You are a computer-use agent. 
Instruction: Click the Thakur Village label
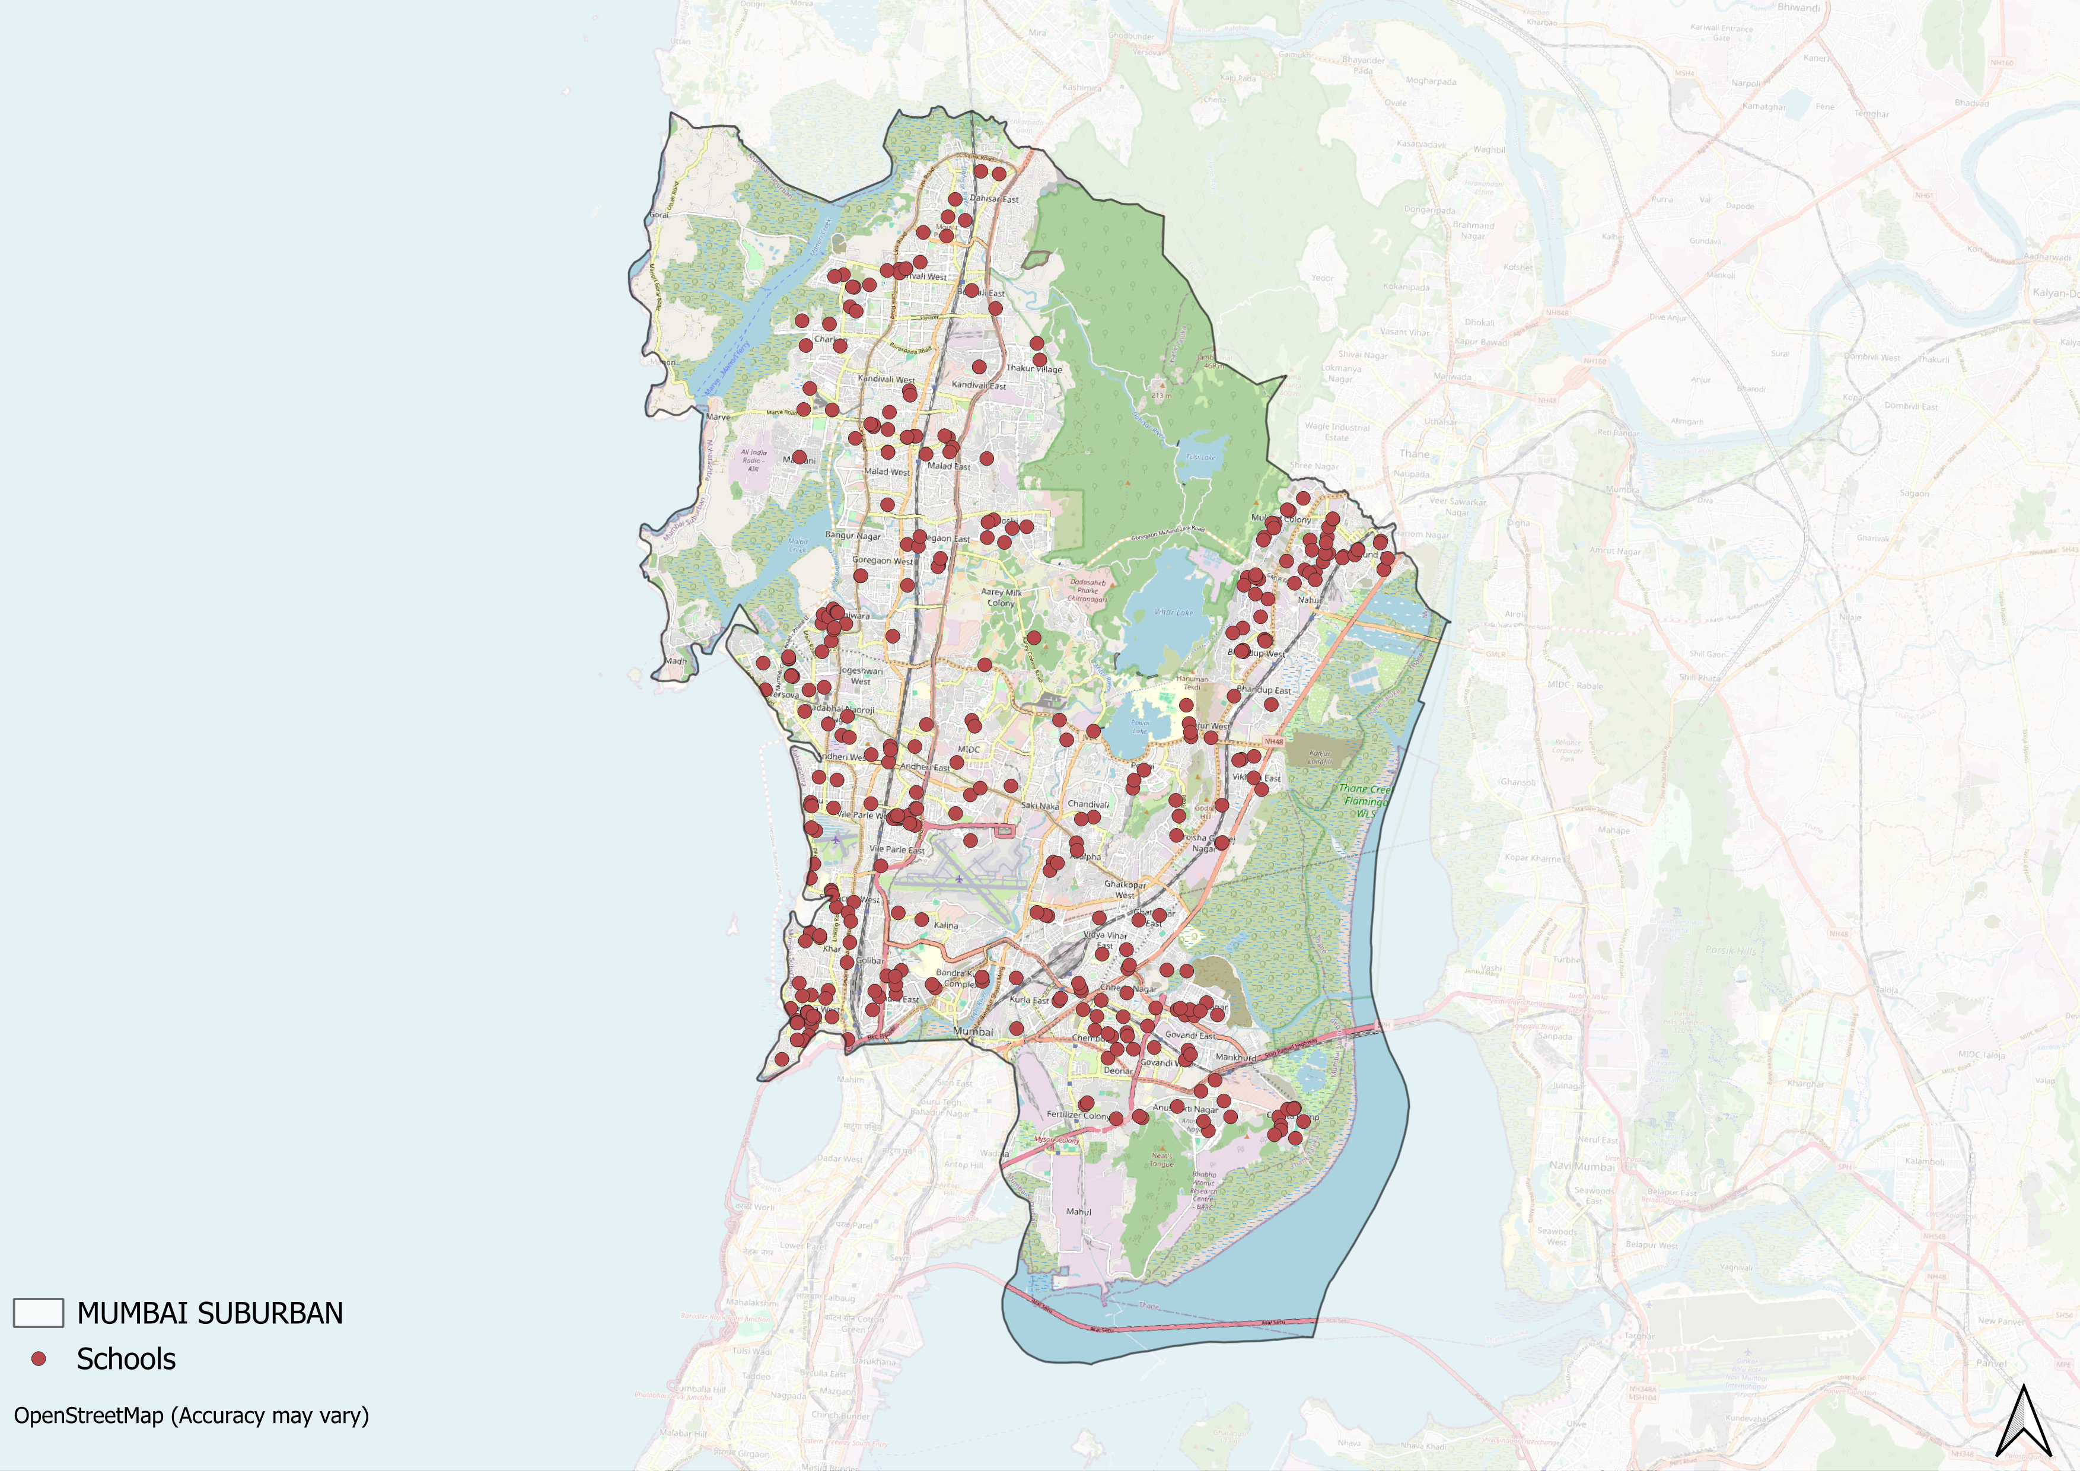click(x=1034, y=369)
